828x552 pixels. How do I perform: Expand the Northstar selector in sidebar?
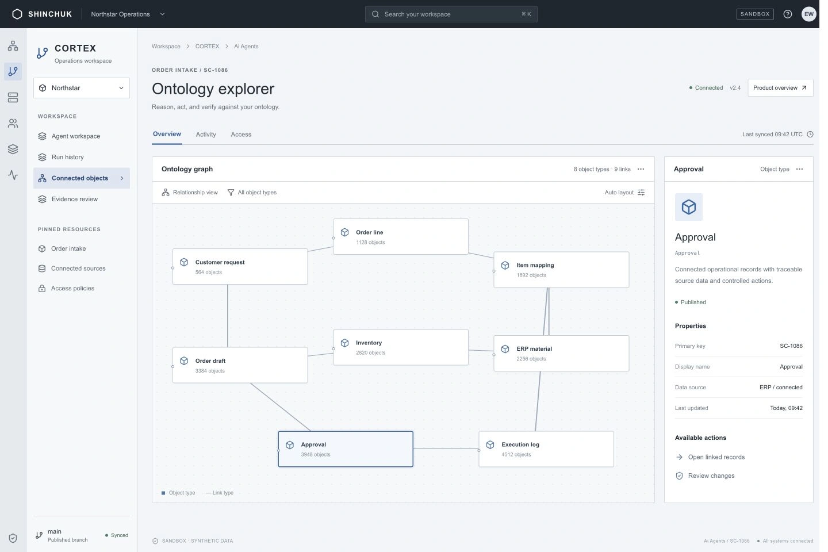click(x=82, y=88)
